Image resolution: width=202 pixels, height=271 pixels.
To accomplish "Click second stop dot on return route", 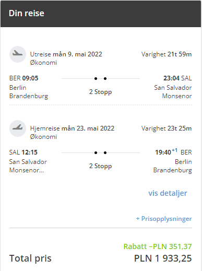I will 105,152.
